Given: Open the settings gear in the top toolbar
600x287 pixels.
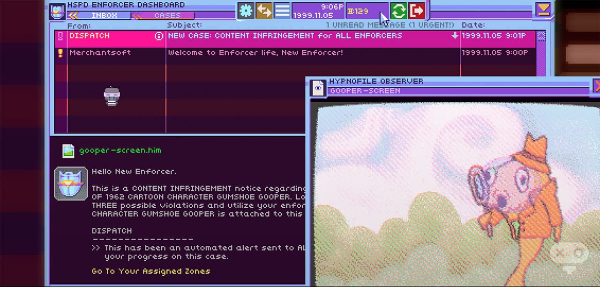Looking at the screenshot, I should [246, 10].
